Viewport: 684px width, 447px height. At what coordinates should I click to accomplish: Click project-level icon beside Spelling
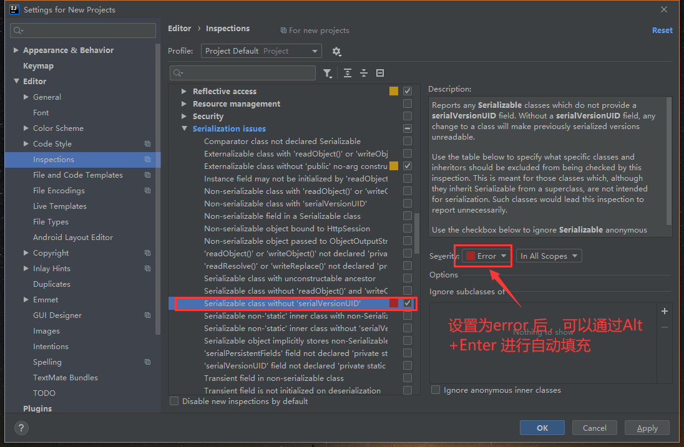147,362
